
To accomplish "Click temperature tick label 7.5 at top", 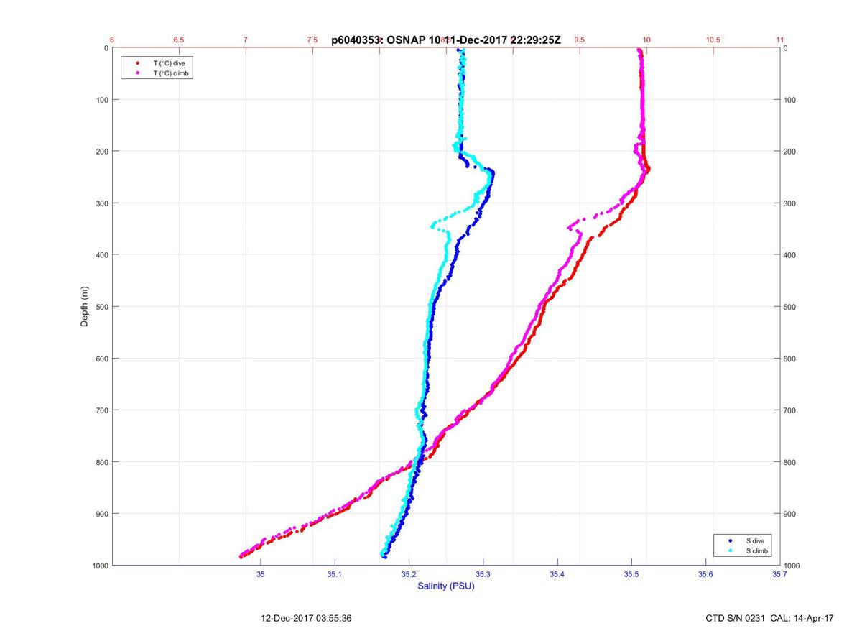I will (312, 40).
